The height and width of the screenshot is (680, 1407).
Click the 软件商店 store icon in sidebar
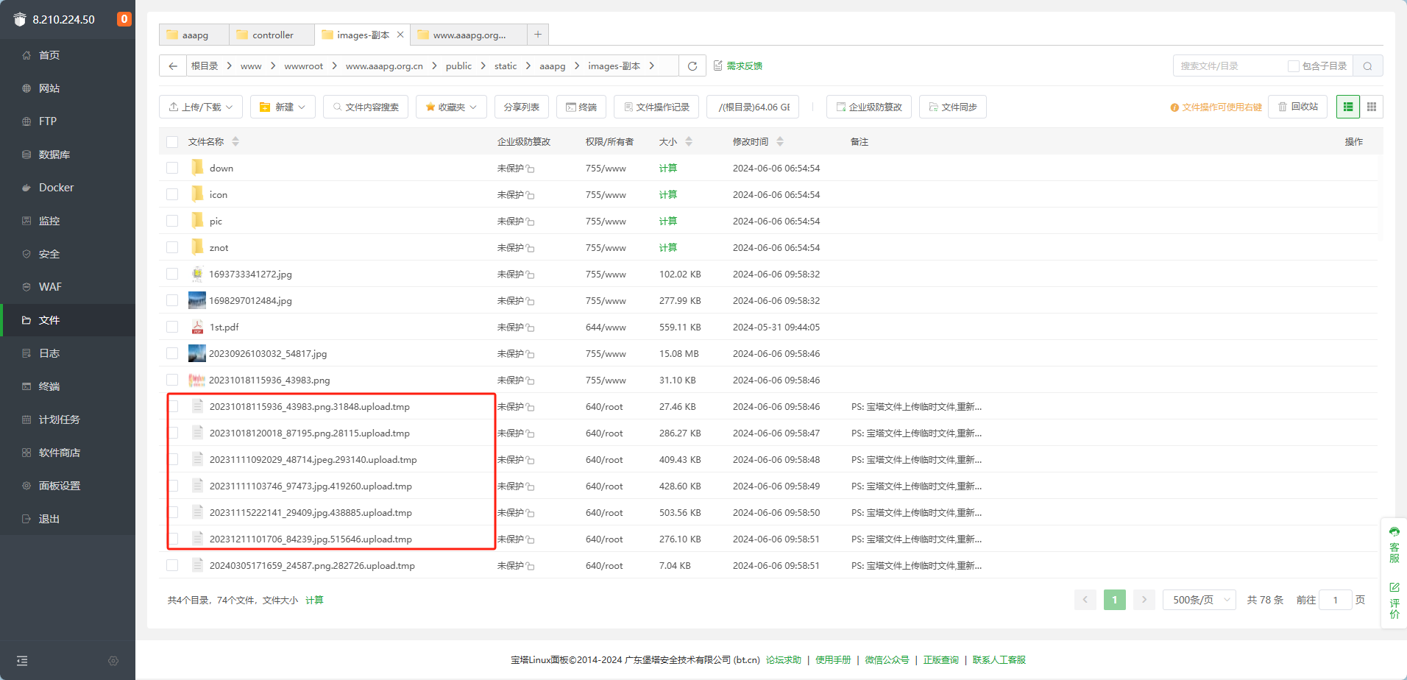26,453
